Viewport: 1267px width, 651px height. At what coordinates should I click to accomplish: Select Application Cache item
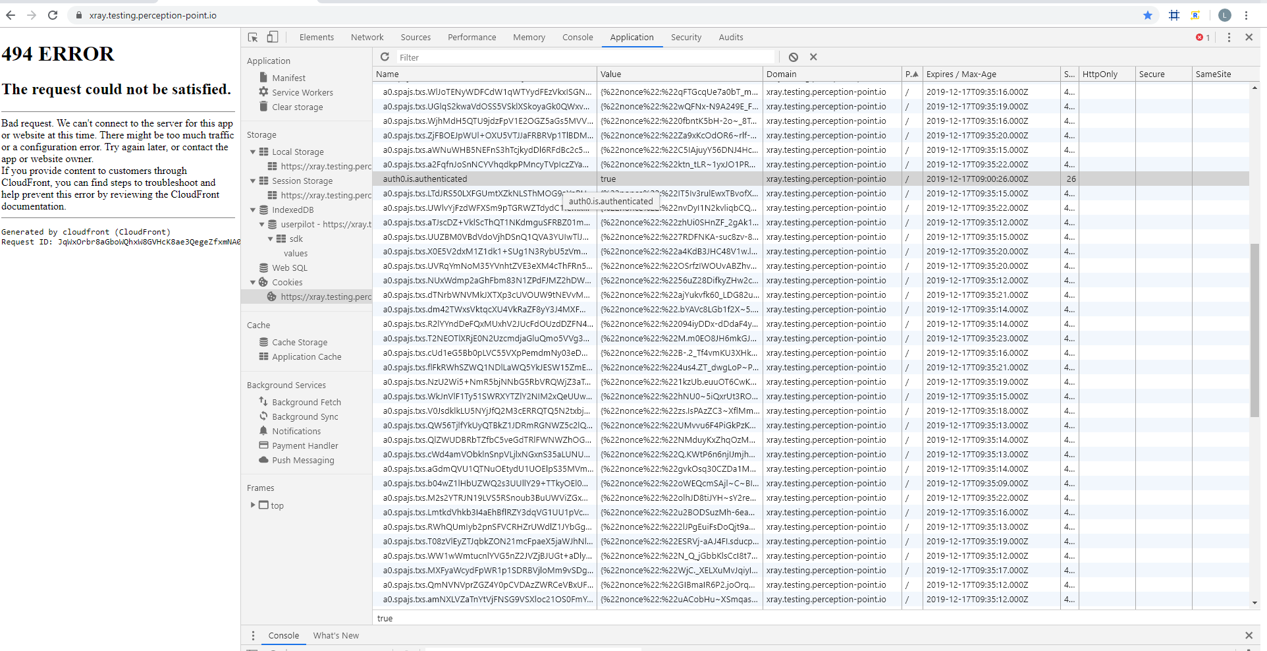point(307,356)
